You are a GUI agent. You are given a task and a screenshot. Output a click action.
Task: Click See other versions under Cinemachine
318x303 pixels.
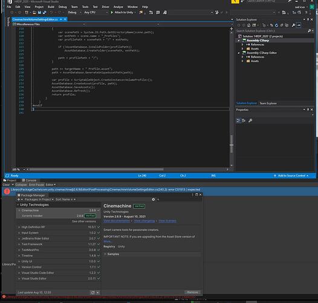coord(84,221)
